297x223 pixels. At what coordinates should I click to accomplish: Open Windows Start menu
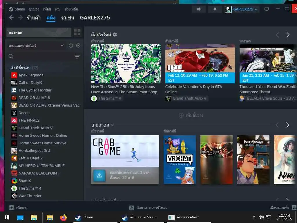click(x=7, y=217)
